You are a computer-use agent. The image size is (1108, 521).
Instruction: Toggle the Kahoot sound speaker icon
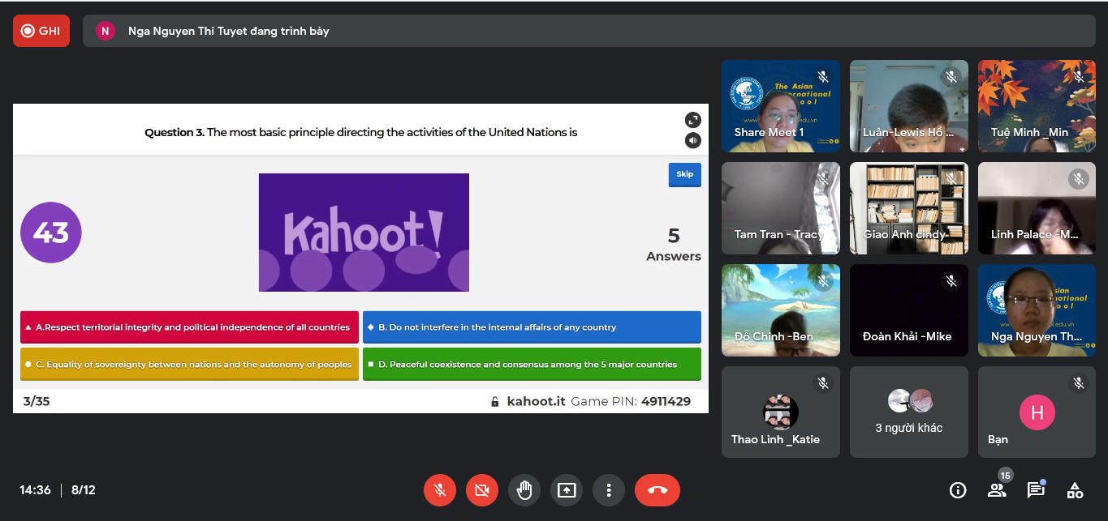click(692, 140)
